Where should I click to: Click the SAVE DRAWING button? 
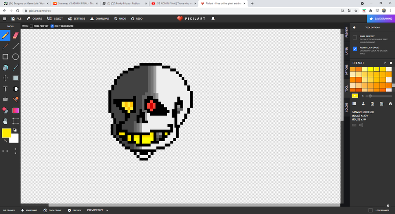click(381, 18)
